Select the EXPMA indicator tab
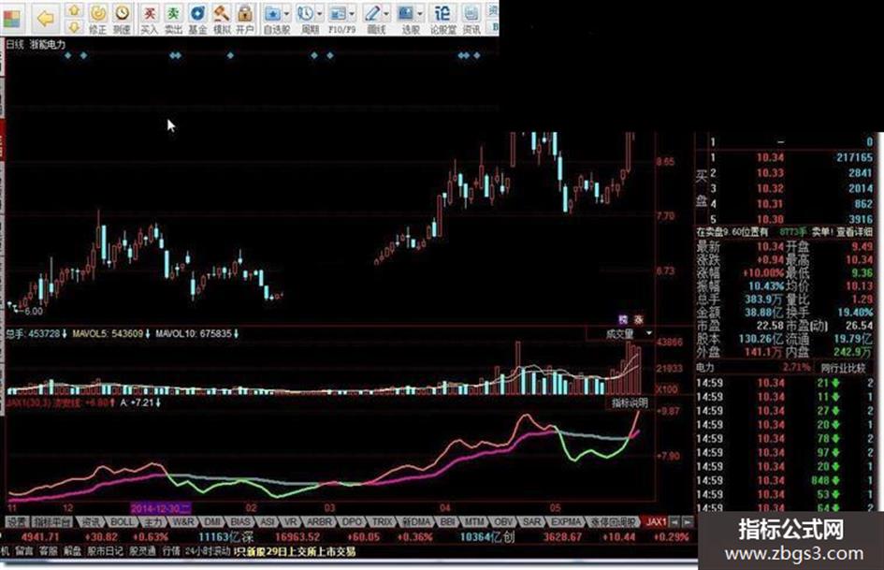Screen dimensions: 884x570 click(x=565, y=522)
